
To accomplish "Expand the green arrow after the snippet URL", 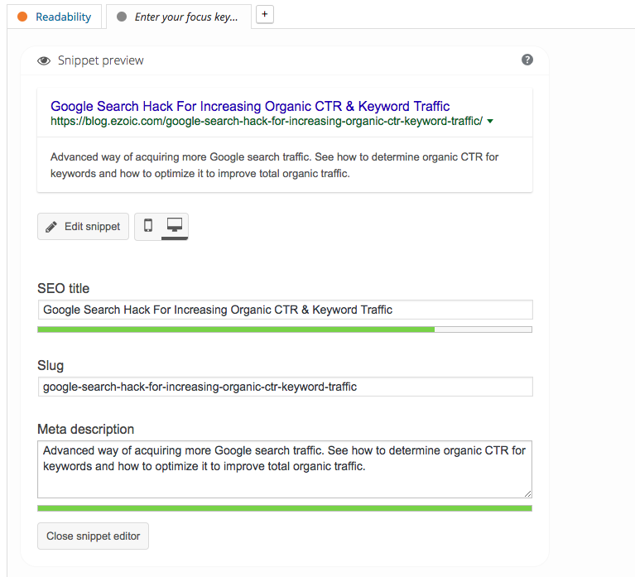I will pyautogui.click(x=490, y=122).
